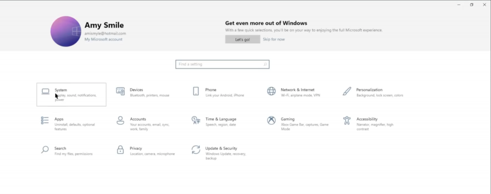Click the Devices category title
Screen dimensions: 491x194
pyautogui.click(x=136, y=90)
